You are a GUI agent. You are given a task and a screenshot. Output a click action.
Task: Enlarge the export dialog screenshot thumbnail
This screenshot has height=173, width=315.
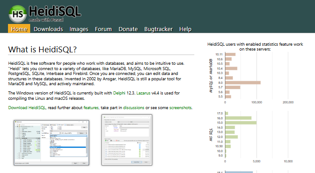coord(127,140)
